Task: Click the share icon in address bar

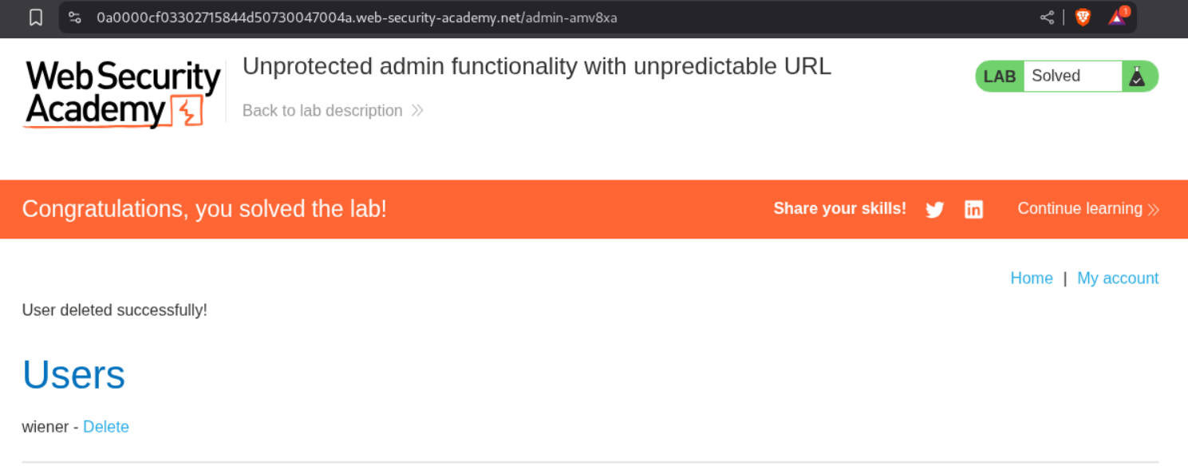Action: point(1047,18)
